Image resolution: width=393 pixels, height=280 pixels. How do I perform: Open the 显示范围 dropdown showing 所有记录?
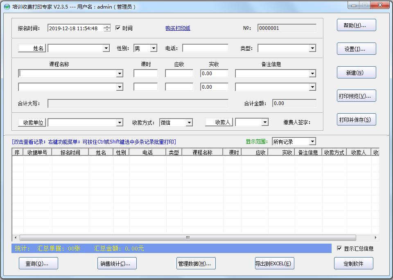312,141
